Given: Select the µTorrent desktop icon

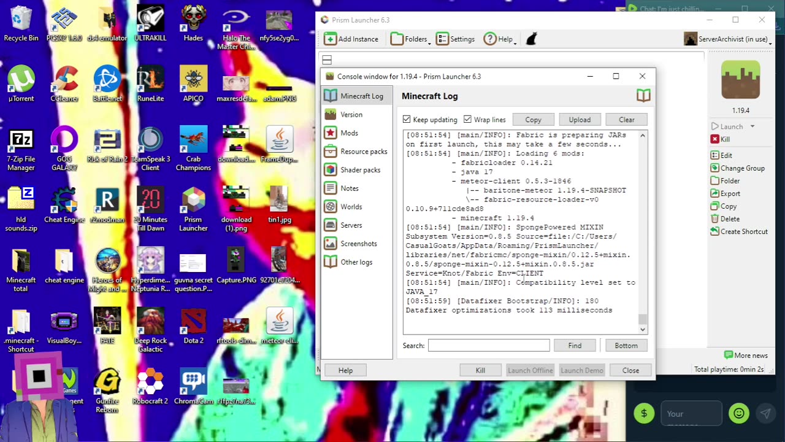Looking at the screenshot, I should coord(21,84).
